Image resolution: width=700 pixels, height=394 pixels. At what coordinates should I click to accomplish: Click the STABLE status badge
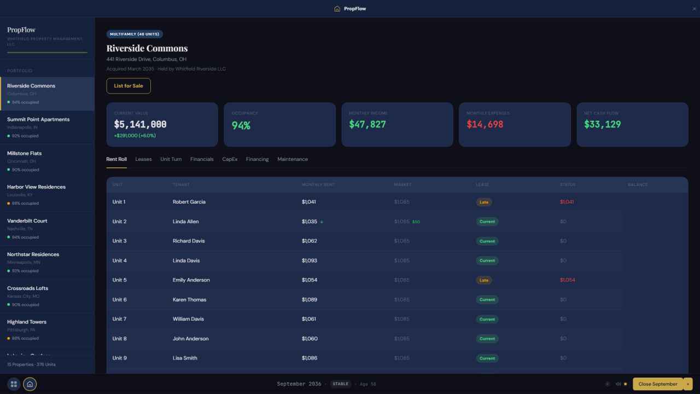tap(341, 384)
